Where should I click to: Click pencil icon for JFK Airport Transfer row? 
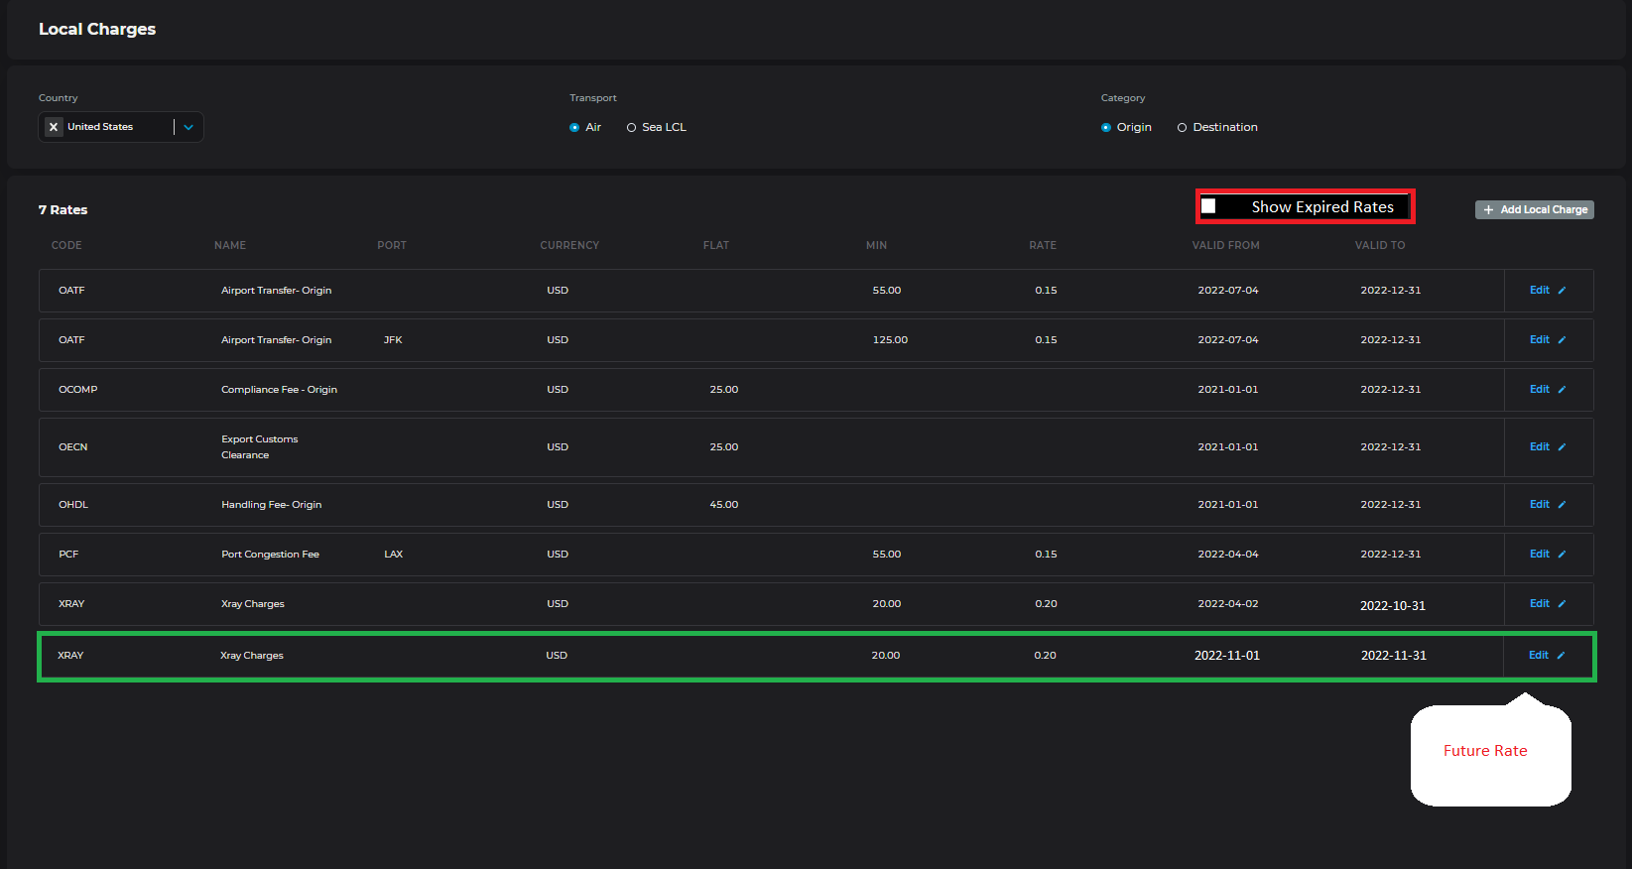(x=1562, y=340)
